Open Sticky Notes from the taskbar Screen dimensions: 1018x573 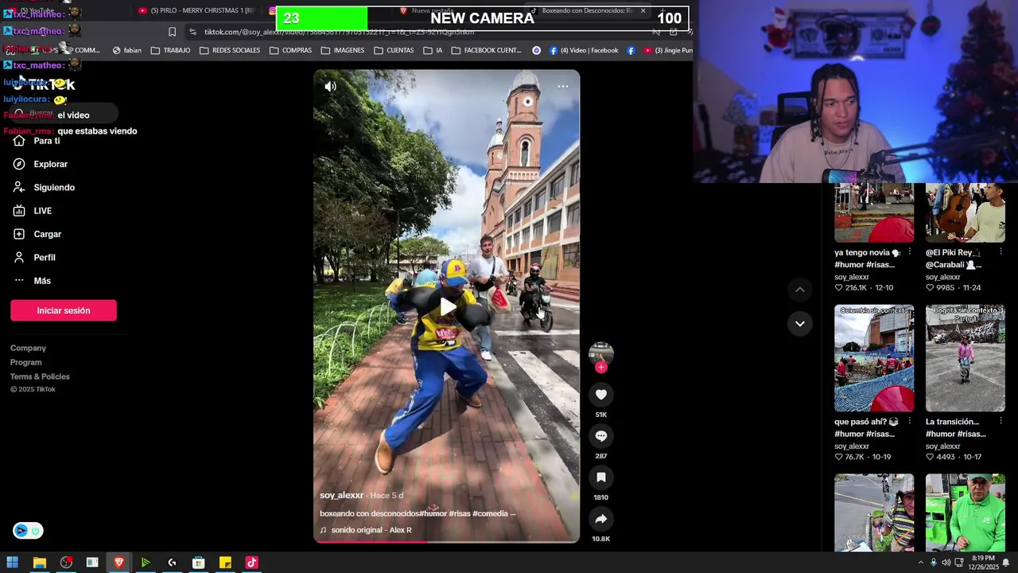pos(225,563)
